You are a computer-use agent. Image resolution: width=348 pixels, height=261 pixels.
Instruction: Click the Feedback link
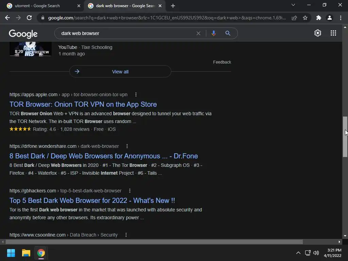(x=222, y=62)
